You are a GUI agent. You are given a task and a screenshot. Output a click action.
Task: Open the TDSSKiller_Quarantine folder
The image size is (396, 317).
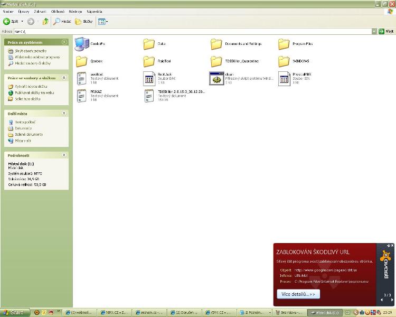(216, 61)
